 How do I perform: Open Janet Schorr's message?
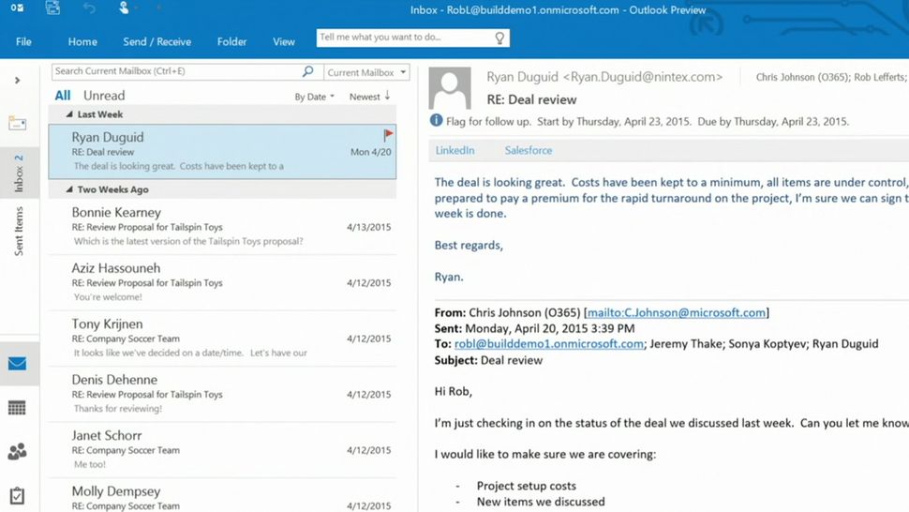[223, 449]
